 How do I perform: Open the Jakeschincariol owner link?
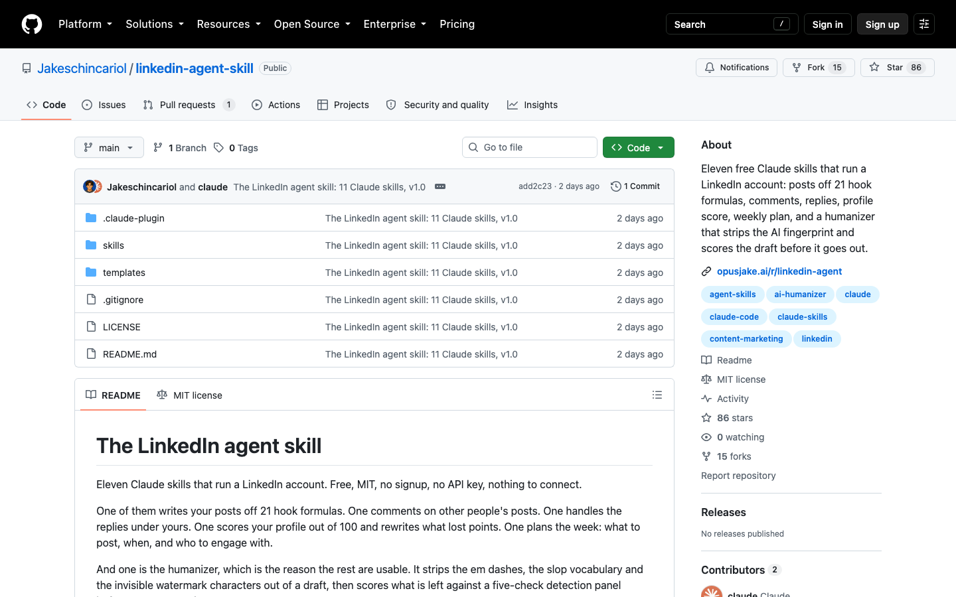pos(82,68)
